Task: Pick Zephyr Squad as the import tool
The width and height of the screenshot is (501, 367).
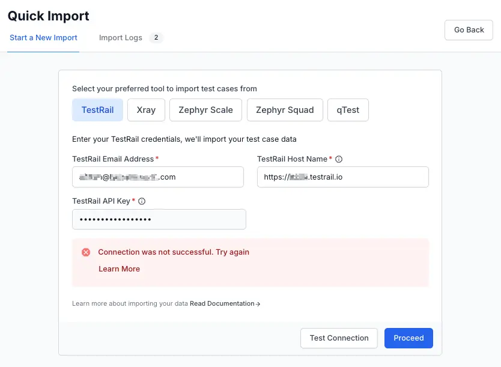Action: tap(285, 110)
